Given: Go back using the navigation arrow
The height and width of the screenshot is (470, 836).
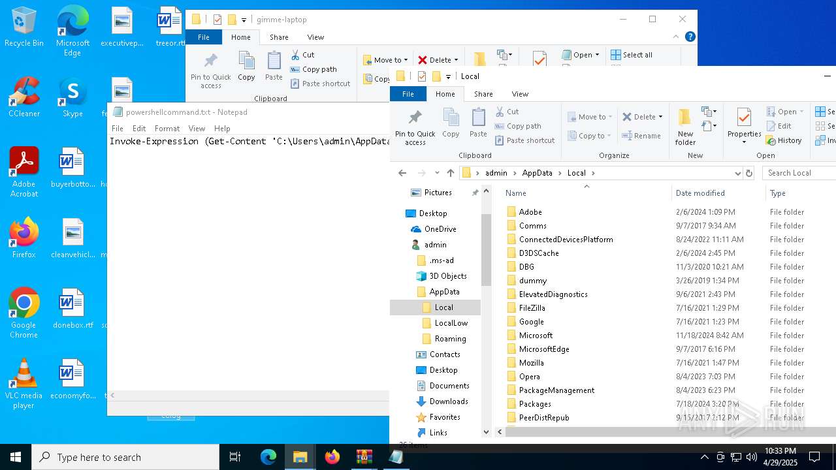Looking at the screenshot, I should click(402, 173).
